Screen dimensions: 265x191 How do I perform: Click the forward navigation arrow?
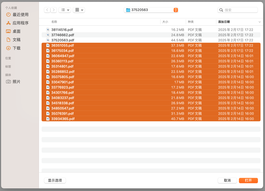[54, 10]
